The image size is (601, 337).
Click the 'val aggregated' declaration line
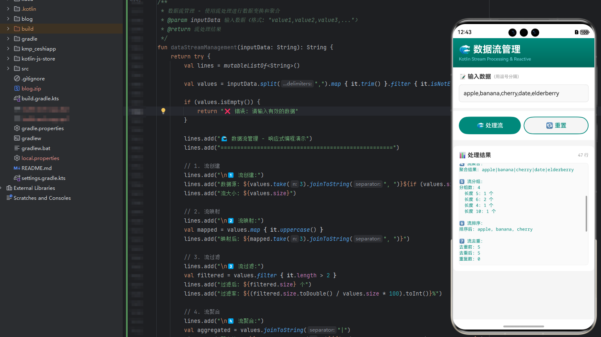pos(267,330)
